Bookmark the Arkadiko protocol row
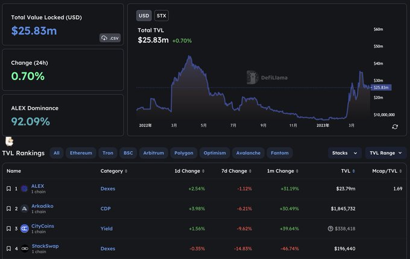Image resolution: width=410 pixels, height=259 pixels. [x=8, y=208]
